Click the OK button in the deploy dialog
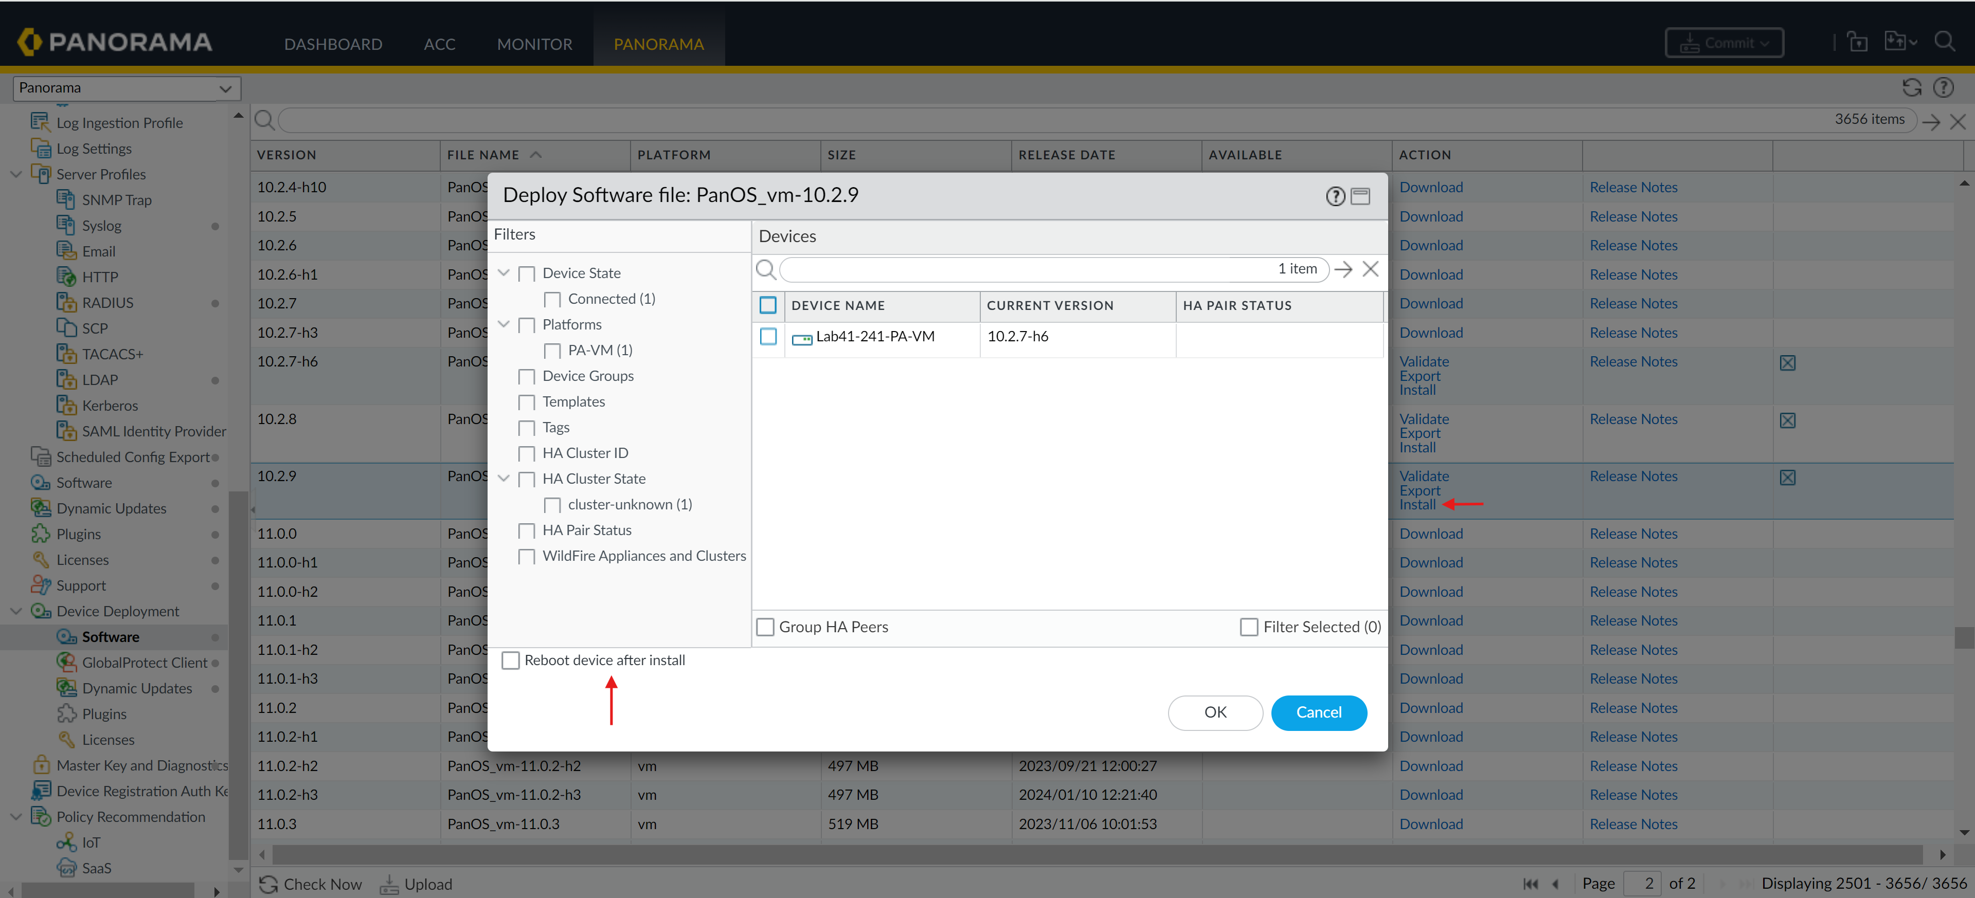This screenshot has width=1975, height=898. 1214,712
